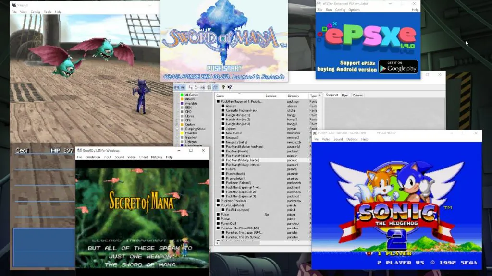Image resolution: width=492 pixels, height=276 pixels.
Task: Select Punisher, The (World 930422) row
Action: 240,228
